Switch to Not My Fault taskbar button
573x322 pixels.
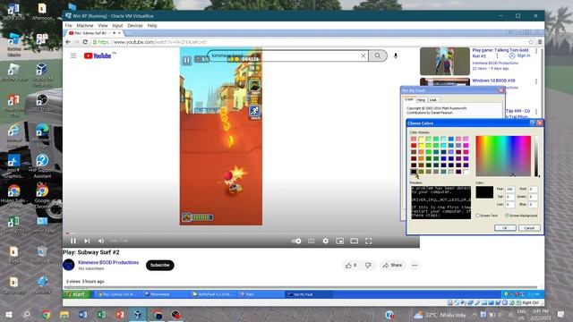click(309, 294)
